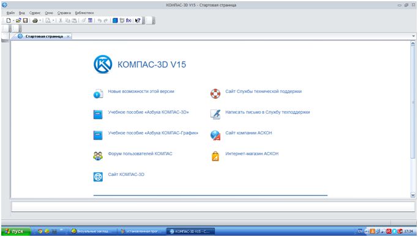Click the application icon in the title bar corner
This screenshot has width=418, height=237.
tap(4, 5)
